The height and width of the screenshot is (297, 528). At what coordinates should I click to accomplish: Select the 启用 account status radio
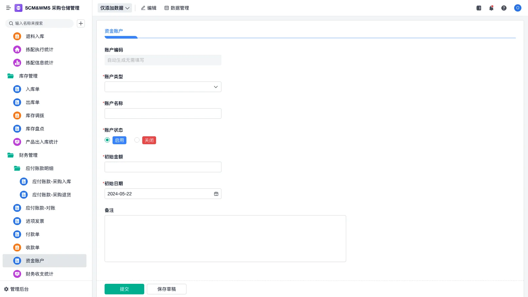[x=107, y=140]
